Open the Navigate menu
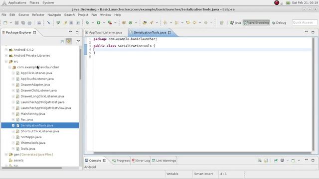Image resolution: width=319 pixels, height=179 pixels. [54, 15]
